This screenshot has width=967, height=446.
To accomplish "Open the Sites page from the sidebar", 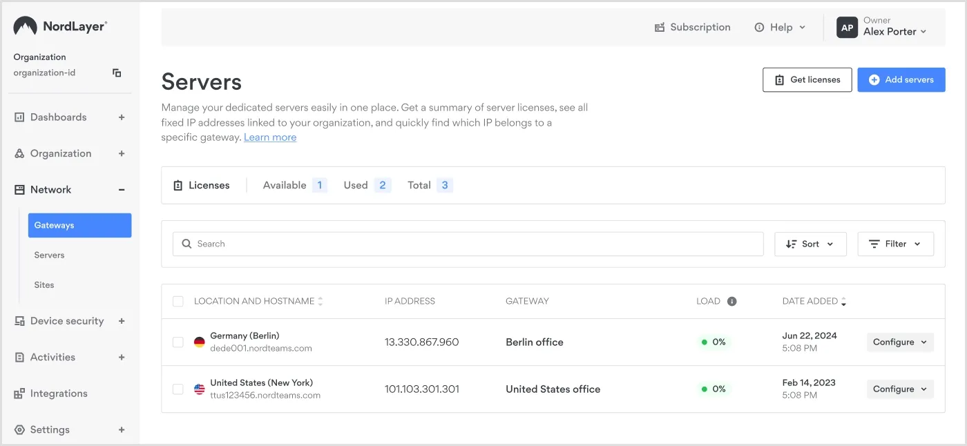I will [44, 284].
